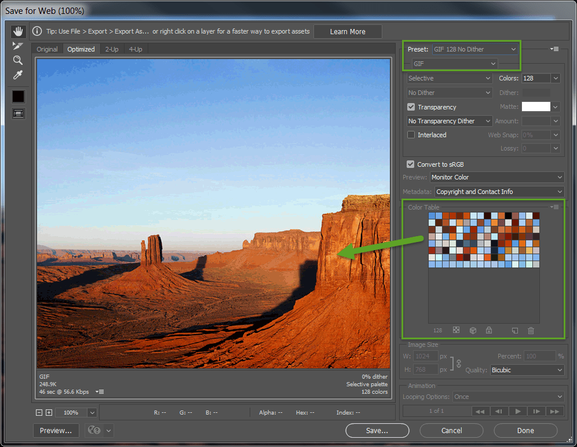Select the Hand tool

click(18, 31)
